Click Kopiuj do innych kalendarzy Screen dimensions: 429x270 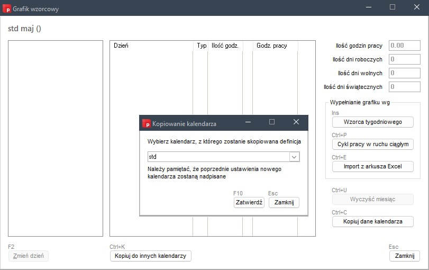coord(150,256)
